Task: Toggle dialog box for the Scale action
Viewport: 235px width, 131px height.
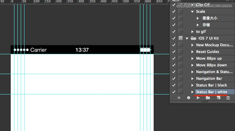Action: coord(180,11)
